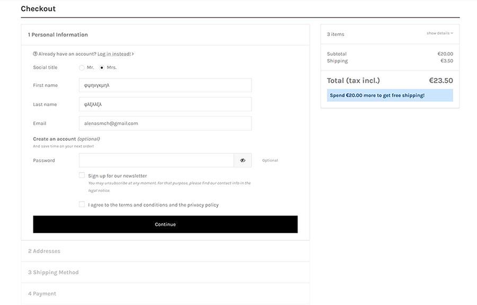Click the Subtotal €20.00 value
This screenshot has height=305, width=477.
(445, 54)
